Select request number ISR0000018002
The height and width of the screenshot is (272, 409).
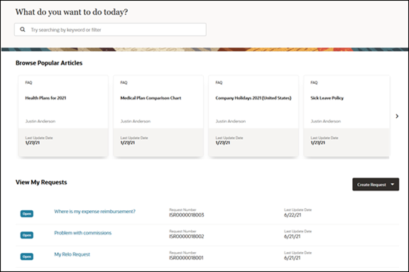pyautogui.click(x=187, y=236)
